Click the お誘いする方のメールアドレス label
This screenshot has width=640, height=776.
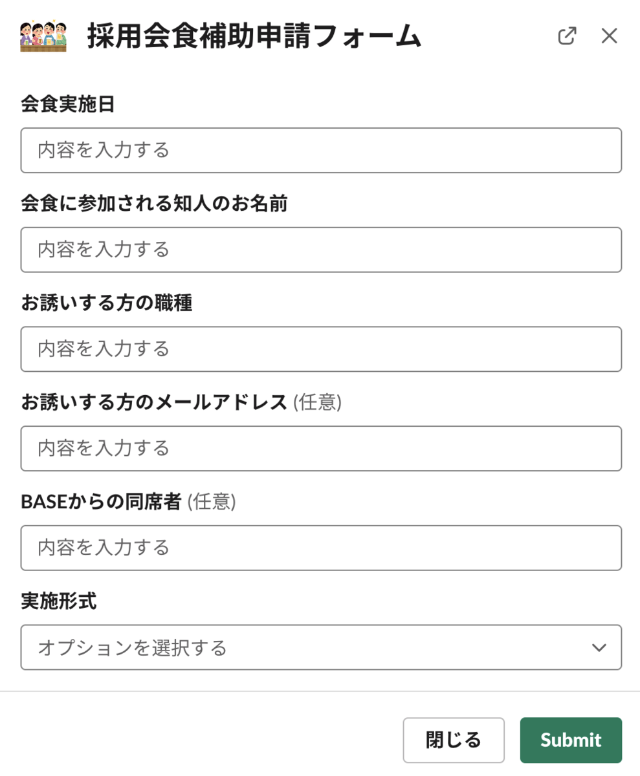pyautogui.click(x=154, y=402)
